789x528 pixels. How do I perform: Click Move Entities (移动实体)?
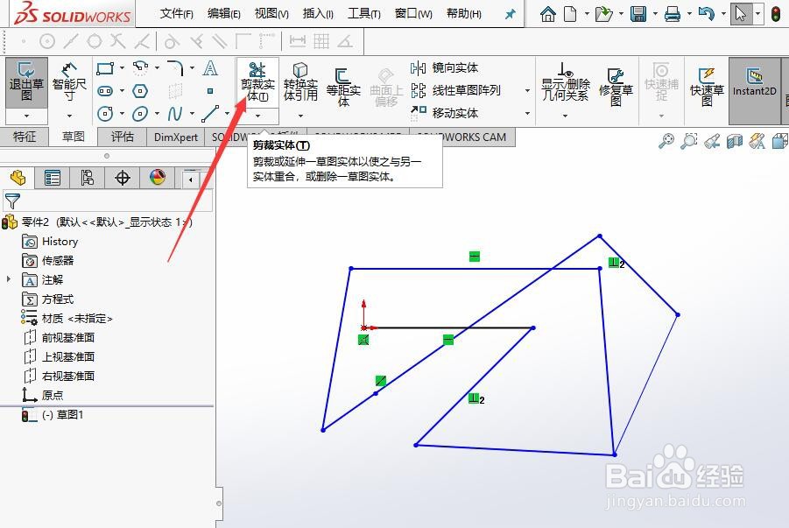pyautogui.click(x=444, y=113)
